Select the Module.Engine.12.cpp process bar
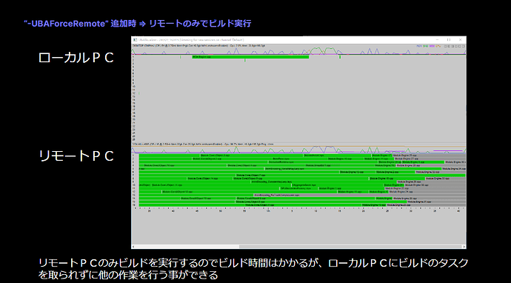The height and width of the screenshot is (283, 511). (x=358, y=172)
